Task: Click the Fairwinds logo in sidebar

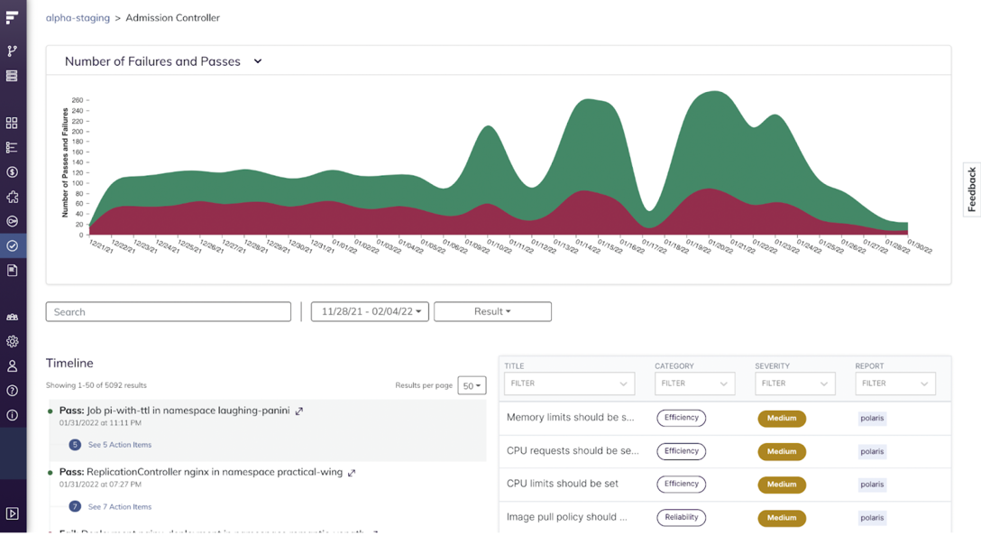Action: click(x=12, y=17)
